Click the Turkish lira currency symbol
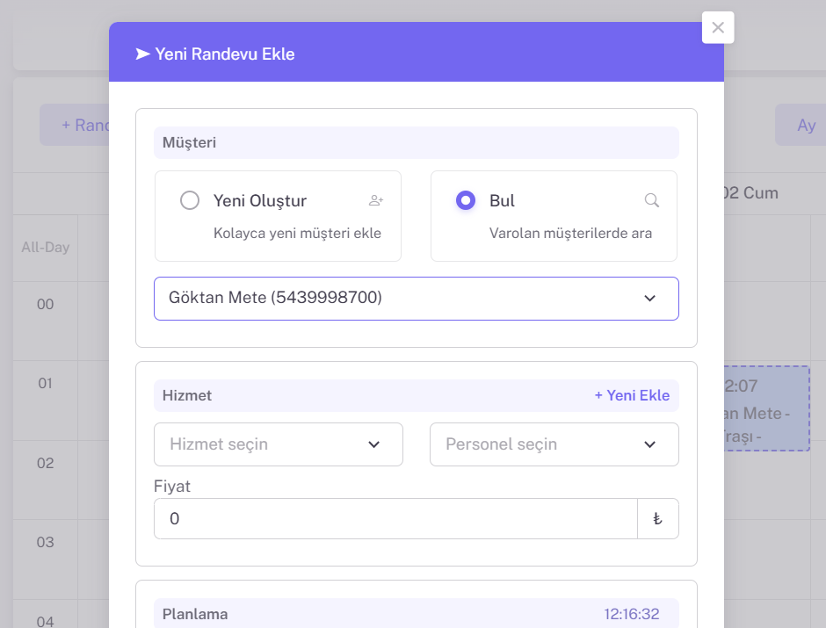 [x=657, y=519]
